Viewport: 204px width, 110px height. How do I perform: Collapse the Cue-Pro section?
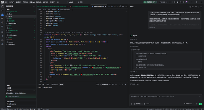(x=21, y=91)
